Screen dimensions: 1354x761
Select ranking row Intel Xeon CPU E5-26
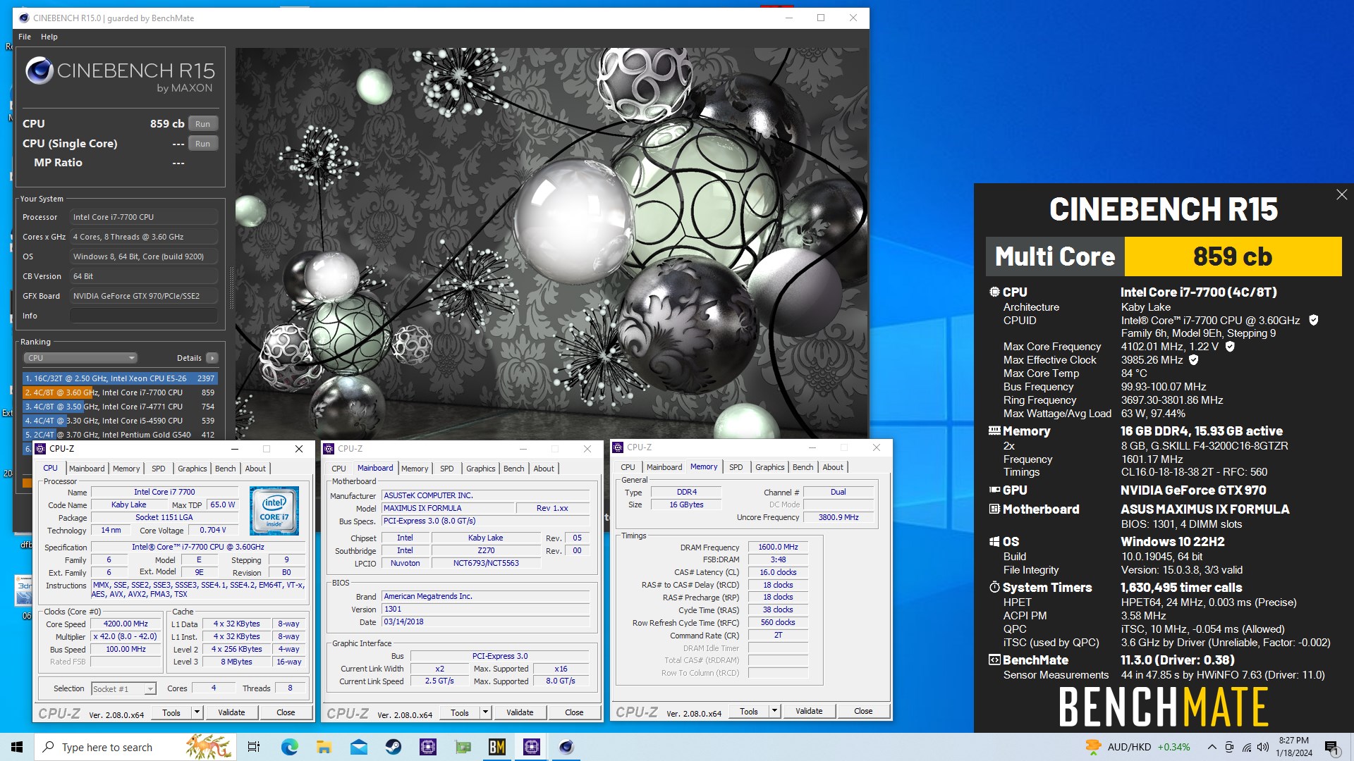(120, 378)
